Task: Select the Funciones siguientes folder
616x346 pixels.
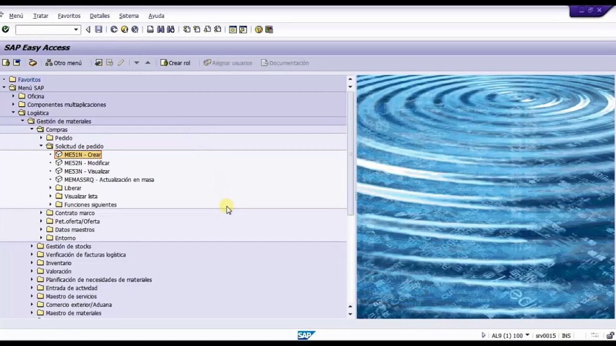Action: (x=90, y=205)
